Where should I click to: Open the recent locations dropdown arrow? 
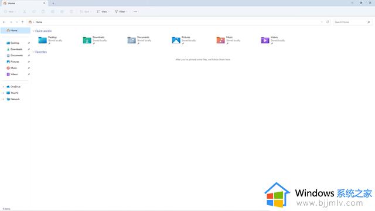[17, 22]
